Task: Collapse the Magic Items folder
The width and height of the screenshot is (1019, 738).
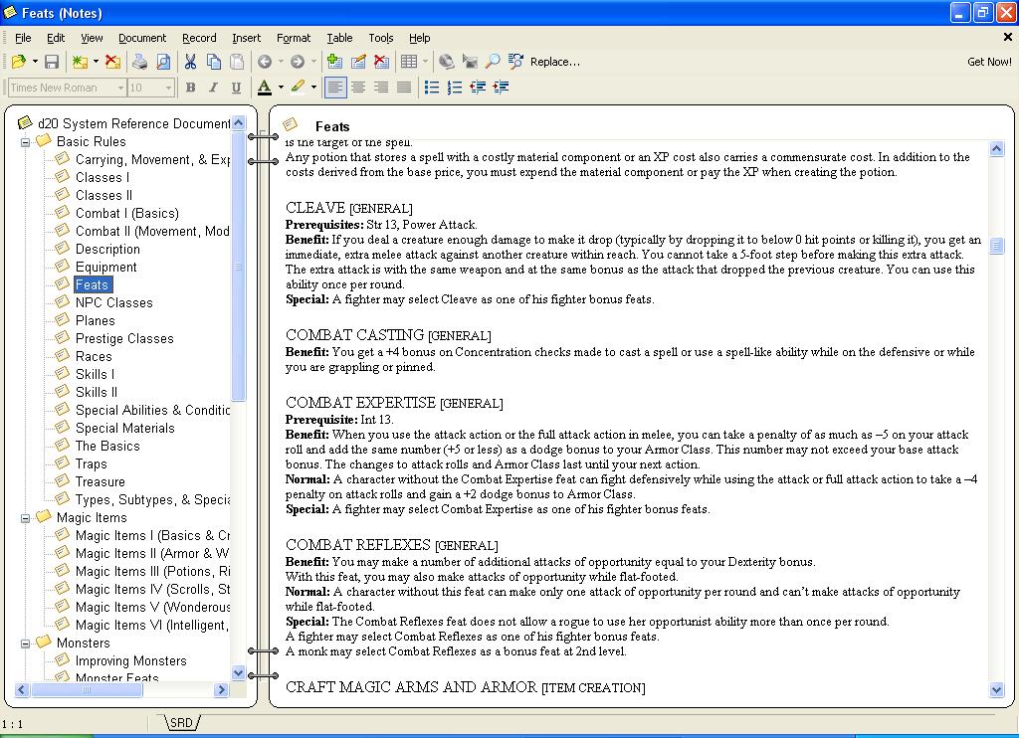Action: (x=25, y=518)
